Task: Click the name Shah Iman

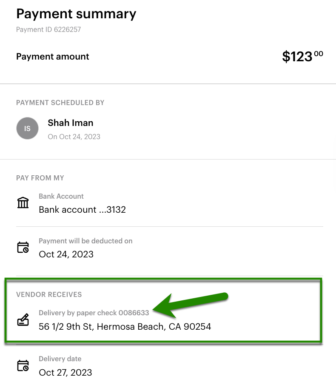Action: (x=71, y=123)
